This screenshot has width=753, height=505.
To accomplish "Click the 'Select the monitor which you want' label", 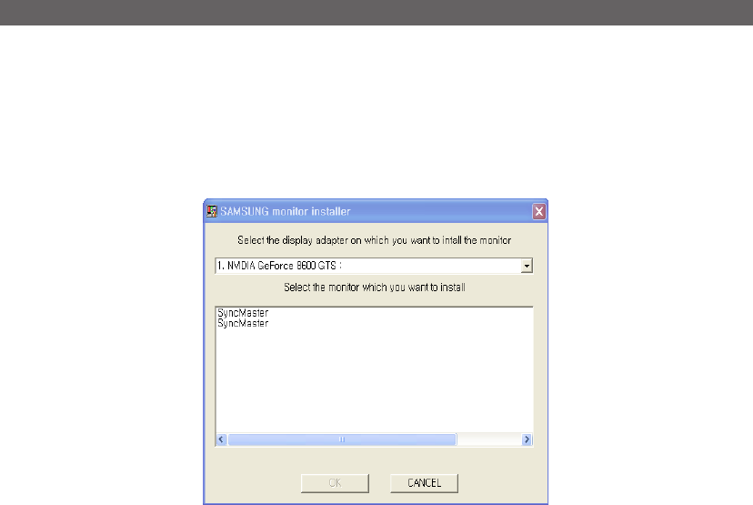I will (374, 288).
